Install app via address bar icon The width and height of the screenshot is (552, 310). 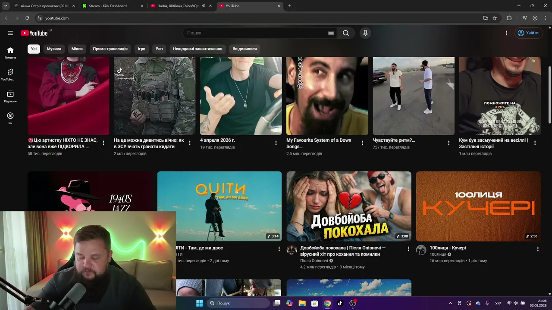[x=485, y=18]
